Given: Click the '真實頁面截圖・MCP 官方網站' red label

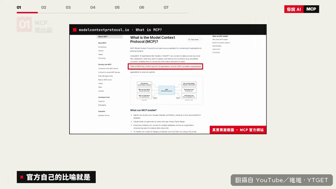Looking at the screenshot, I should pyautogui.click(x=238, y=130).
